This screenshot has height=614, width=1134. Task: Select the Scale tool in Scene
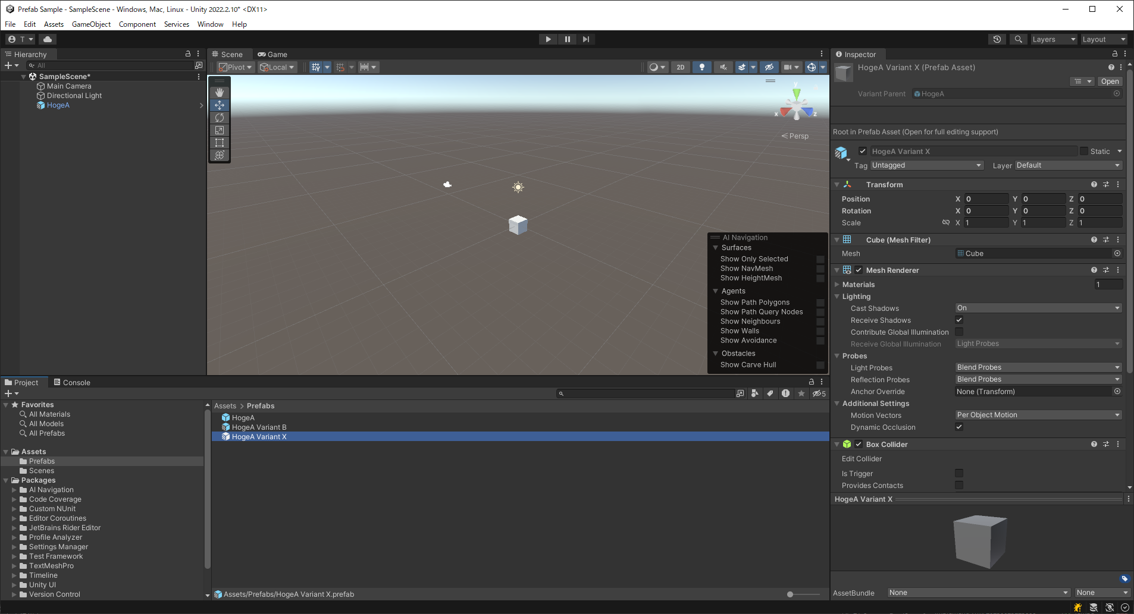click(220, 130)
